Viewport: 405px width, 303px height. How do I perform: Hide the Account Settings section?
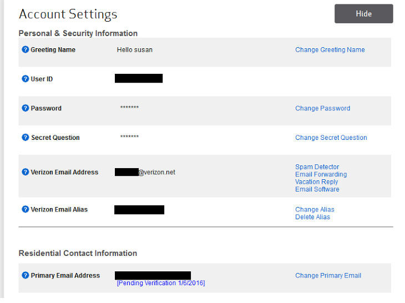tap(363, 14)
